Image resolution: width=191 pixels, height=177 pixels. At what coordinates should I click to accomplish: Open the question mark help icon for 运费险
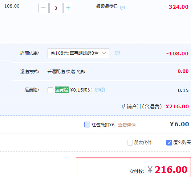point(102,90)
